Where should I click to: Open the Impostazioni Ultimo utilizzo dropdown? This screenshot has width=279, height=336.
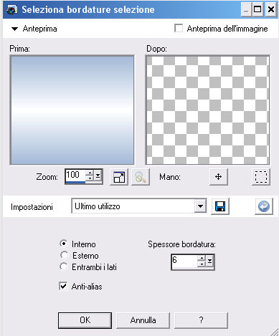click(x=200, y=206)
